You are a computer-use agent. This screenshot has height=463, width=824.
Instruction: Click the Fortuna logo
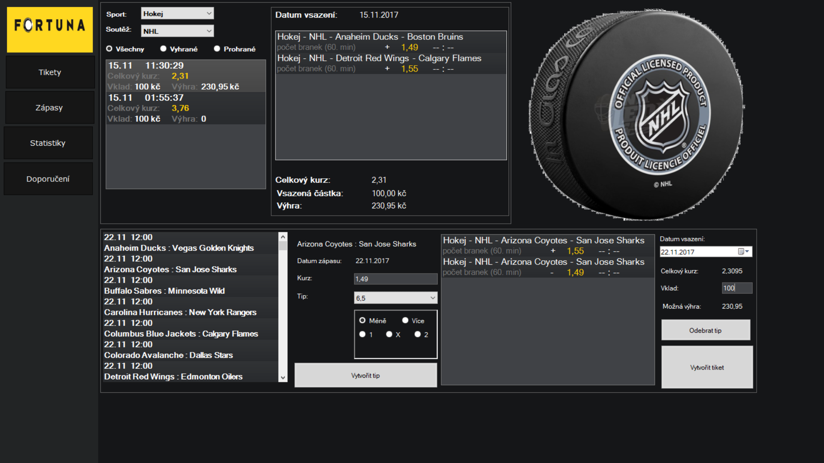pos(50,29)
